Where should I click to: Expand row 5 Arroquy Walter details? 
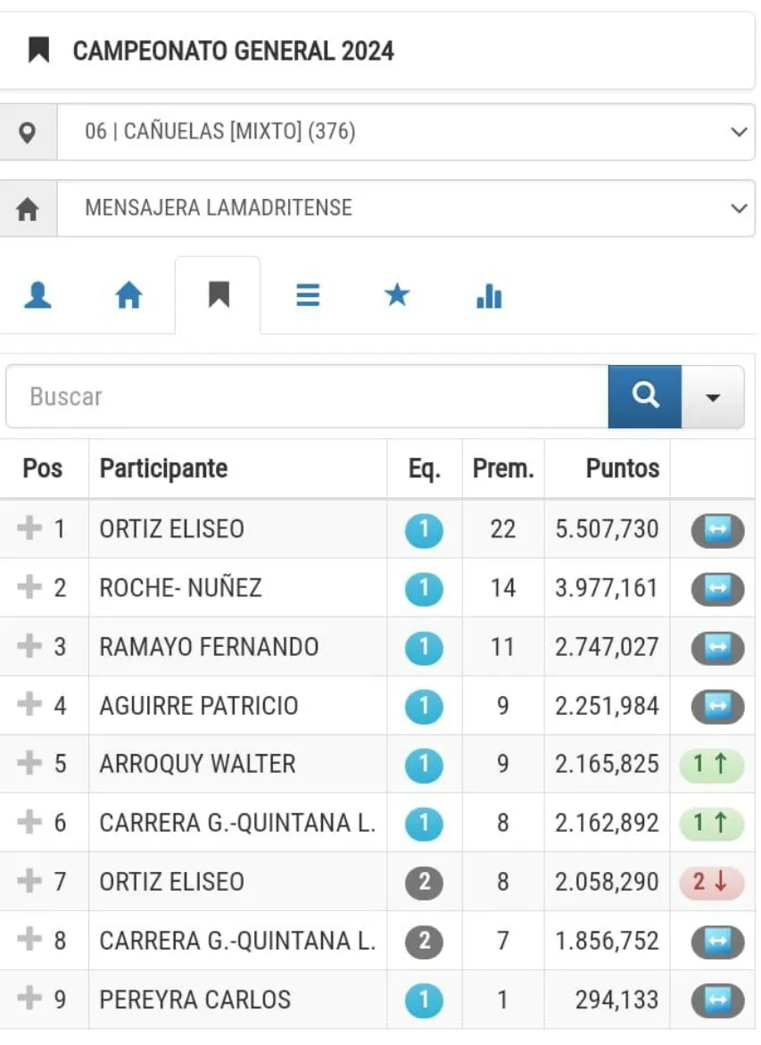[30, 764]
